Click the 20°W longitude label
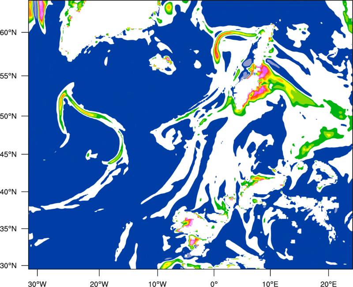Viewport: 353px width, 287px height. (x=99, y=284)
